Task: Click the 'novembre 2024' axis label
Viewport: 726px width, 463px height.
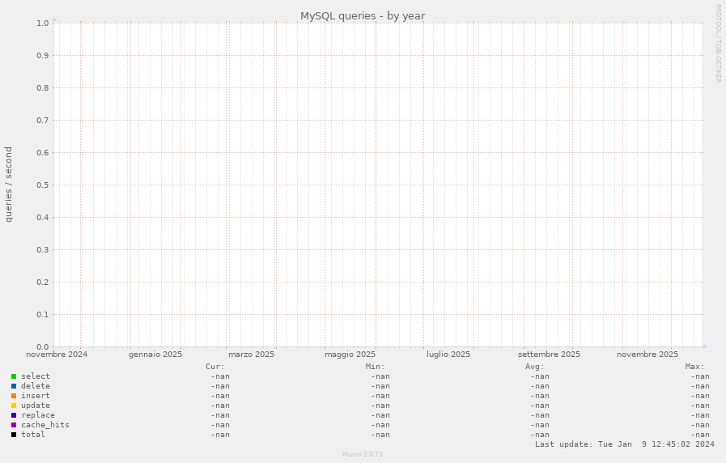Action: click(57, 355)
